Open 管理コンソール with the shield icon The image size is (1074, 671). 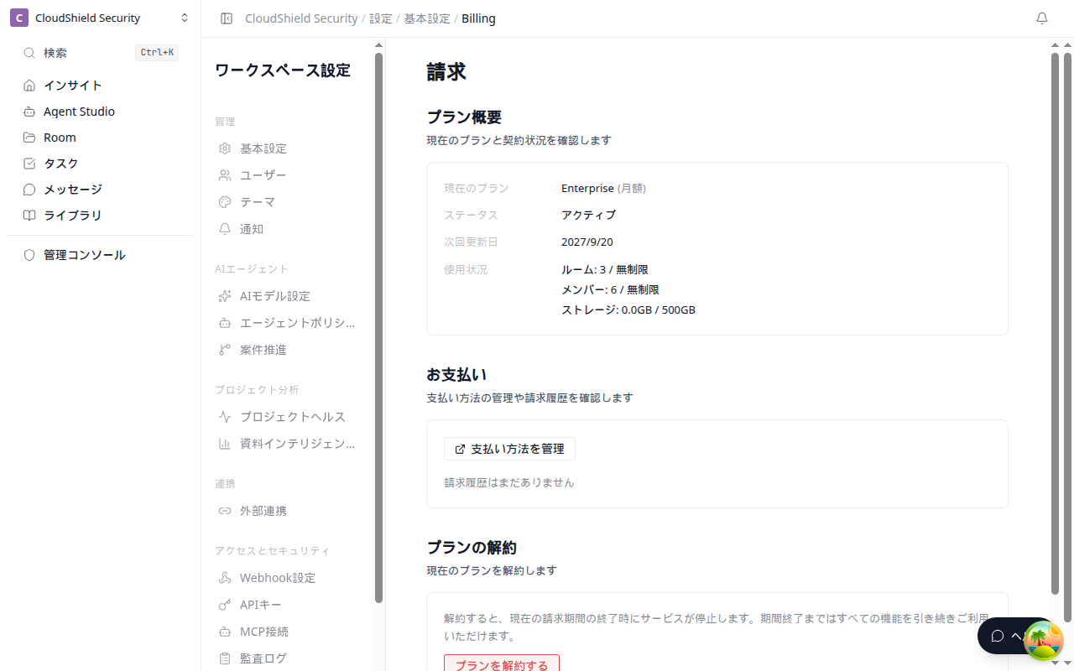100,255
